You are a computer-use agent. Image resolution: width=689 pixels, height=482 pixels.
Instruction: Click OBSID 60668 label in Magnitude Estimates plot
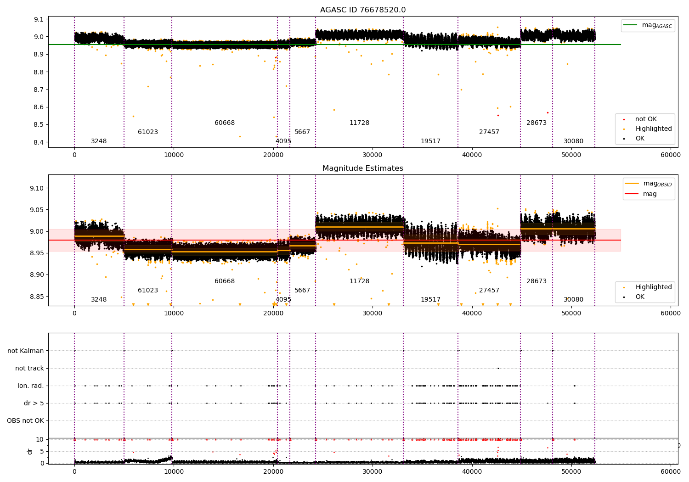click(225, 281)
